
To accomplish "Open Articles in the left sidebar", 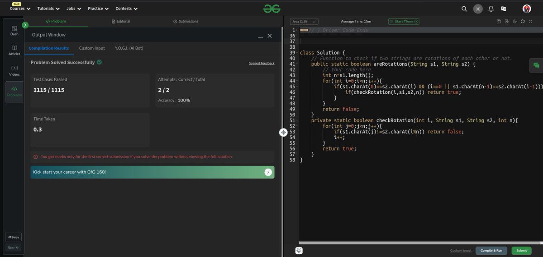I will click(x=14, y=50).
